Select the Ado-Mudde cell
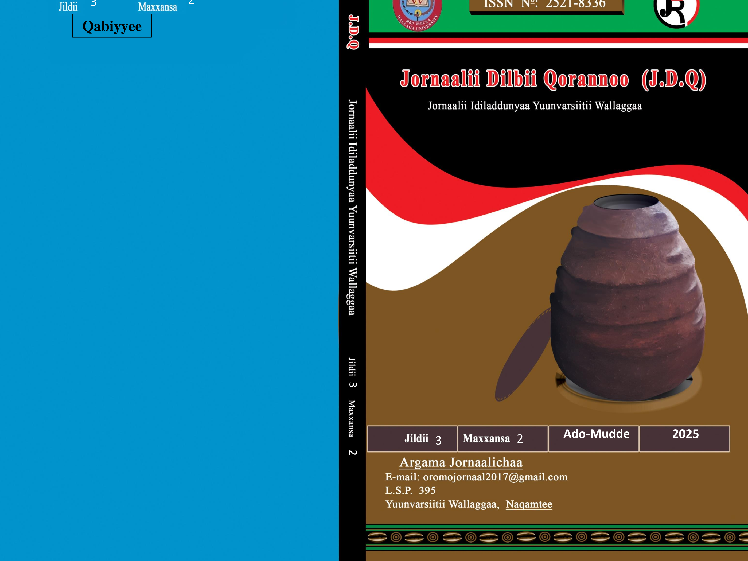The image size is (748, 561). click(594, 439)
